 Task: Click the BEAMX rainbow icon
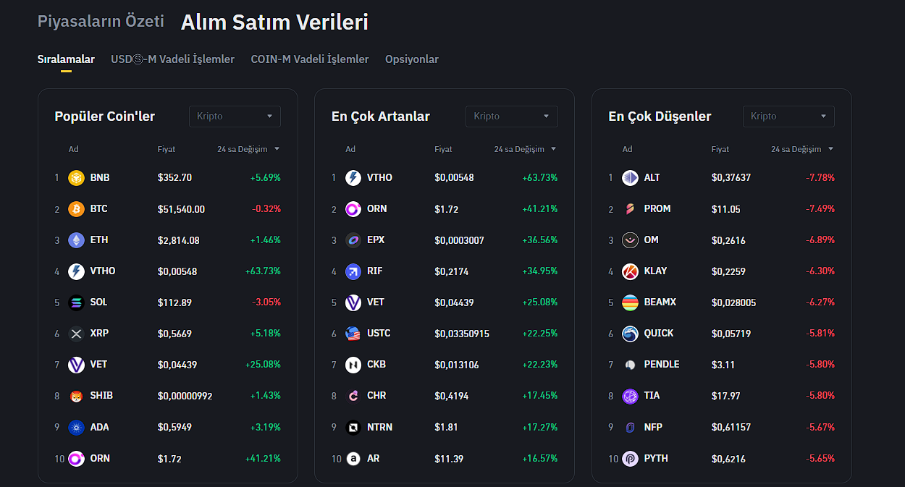pos(630,302)
